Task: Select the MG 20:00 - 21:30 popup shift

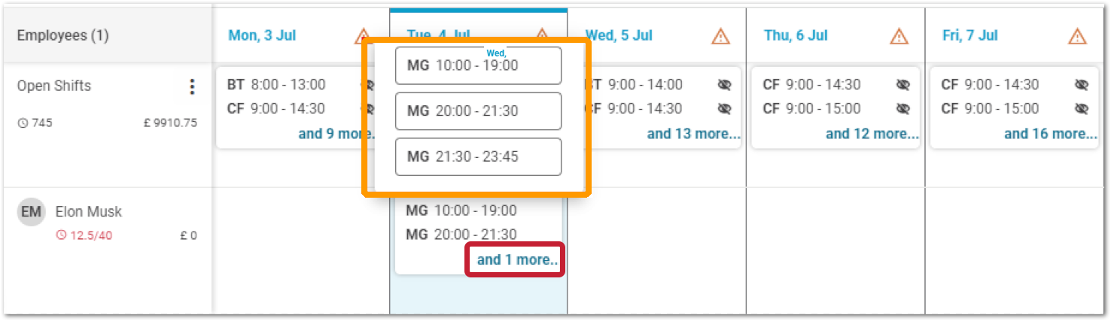Action: (x=478, y=111)
